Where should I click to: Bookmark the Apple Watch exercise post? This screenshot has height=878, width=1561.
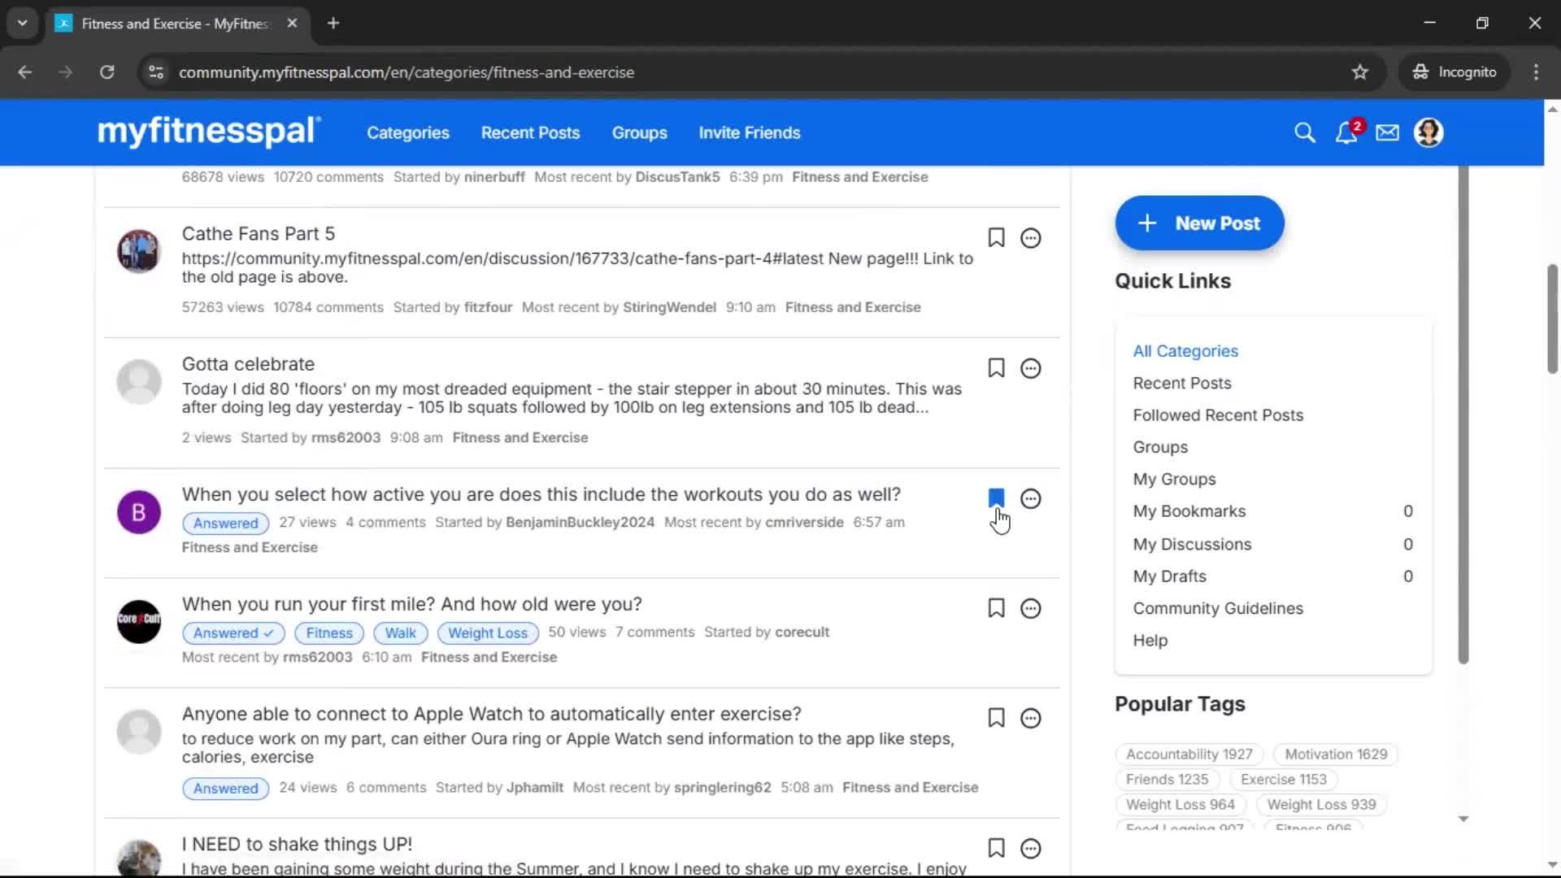pyautogui.click(x=996, y=717)
